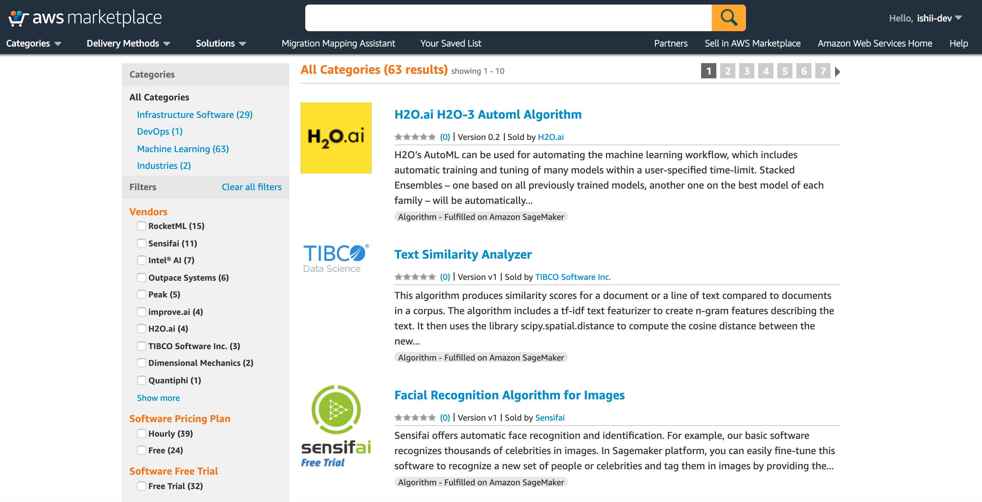Select current results page 1
Viewport: 982px width, 502px height.
pyautogui.click(x=708, y=71)
